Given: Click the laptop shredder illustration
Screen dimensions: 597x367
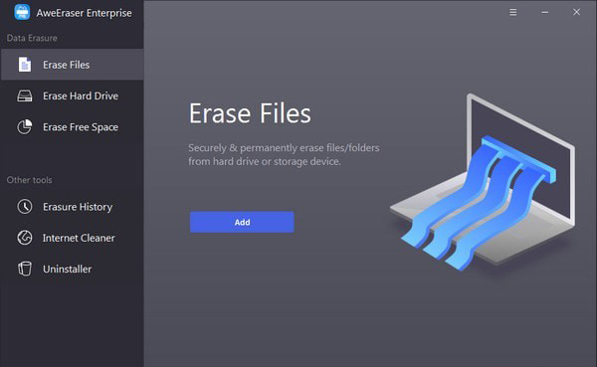Looking at the screenshot, I should point(483,183).
